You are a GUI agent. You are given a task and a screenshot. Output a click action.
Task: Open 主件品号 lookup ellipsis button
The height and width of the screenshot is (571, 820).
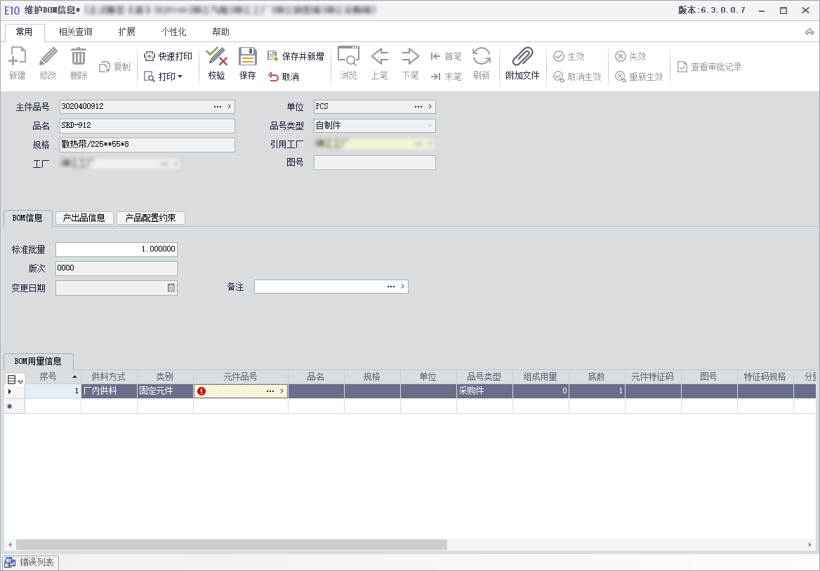pos(218,106)
